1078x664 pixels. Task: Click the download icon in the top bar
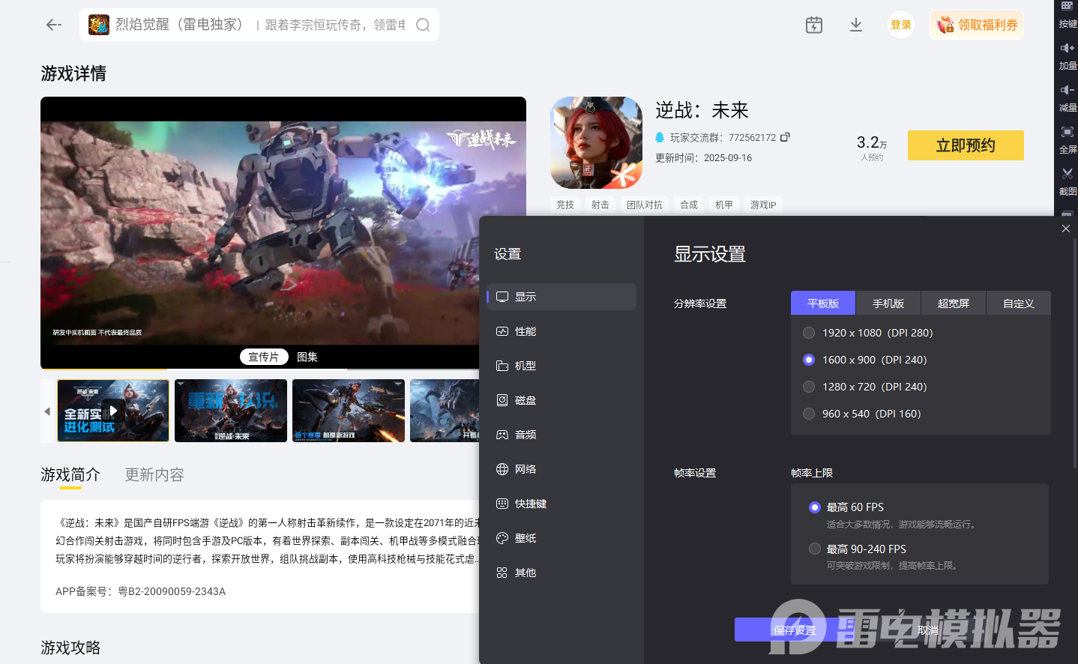point(855,24)
